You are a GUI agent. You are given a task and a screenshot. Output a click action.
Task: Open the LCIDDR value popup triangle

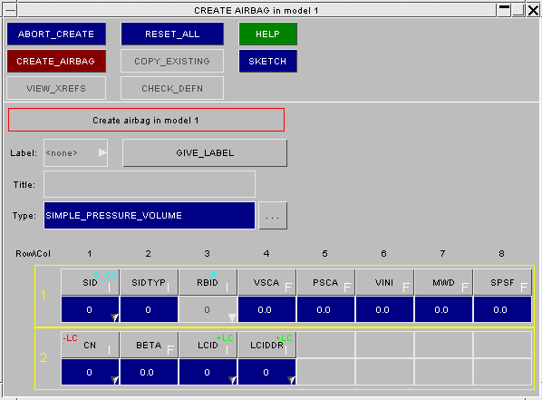[292, 380]
